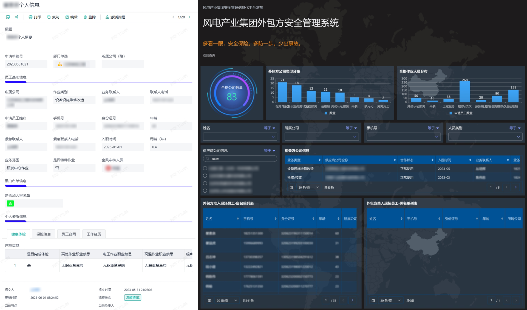Open the 姓名 filter dropdown
527x310 pixels.
(240, 137)
